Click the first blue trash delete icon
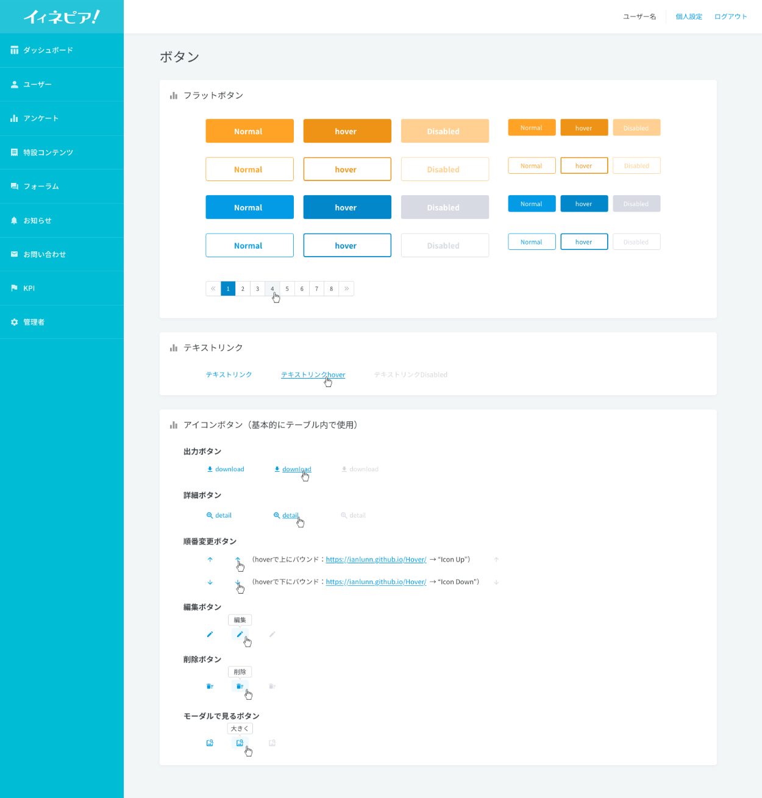Image resolution: width=762 pixels, height=798 pixels. pos(210,686)
